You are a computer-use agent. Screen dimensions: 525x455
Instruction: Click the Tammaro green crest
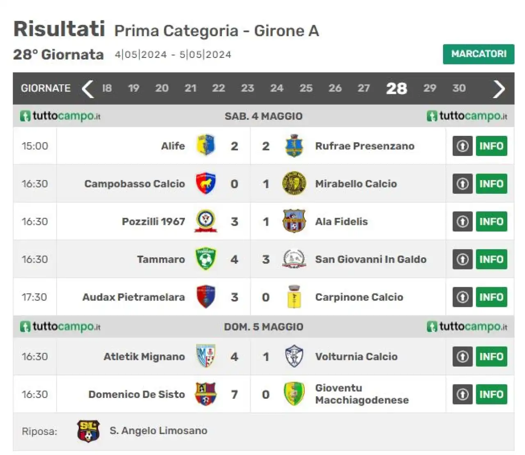[x=205, y=259]
